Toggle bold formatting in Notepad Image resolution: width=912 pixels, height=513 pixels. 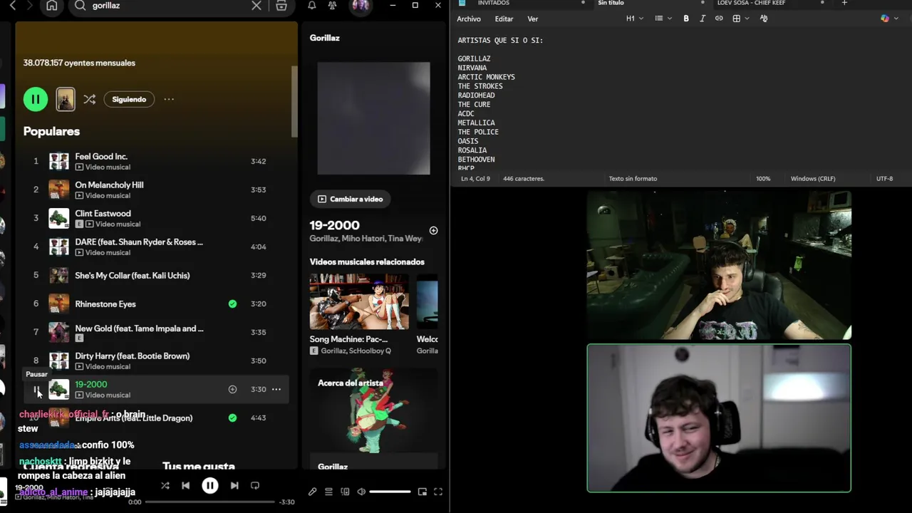click(x=686, y=19)
